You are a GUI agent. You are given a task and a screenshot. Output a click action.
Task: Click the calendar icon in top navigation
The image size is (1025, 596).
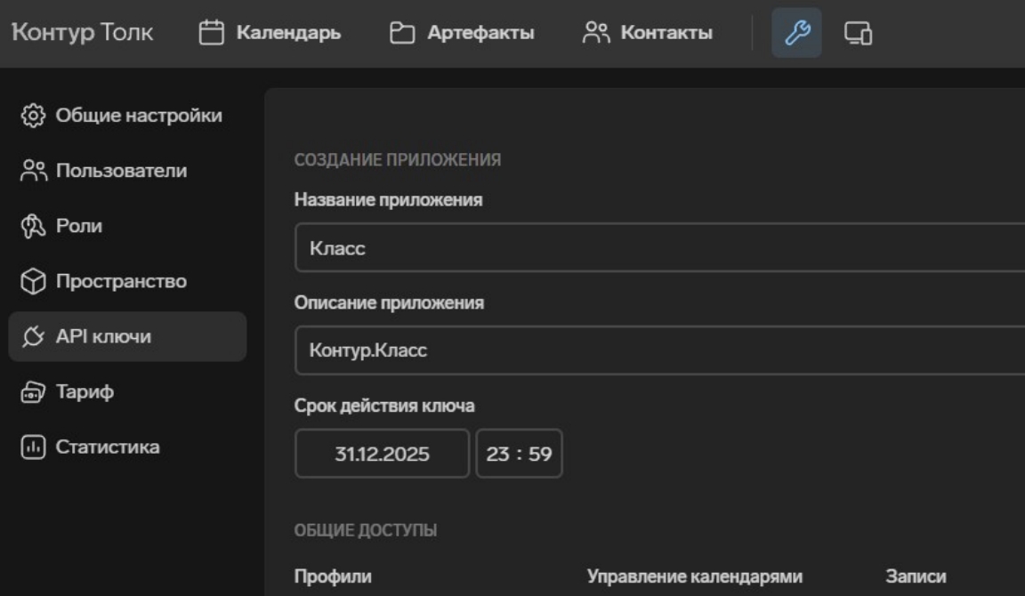point(210,33)
